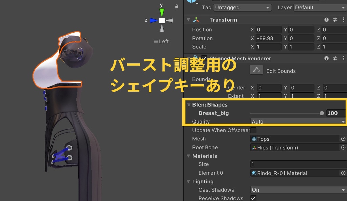Click the white center cube of scene gizmo
The image size is (347, 201).
[x=162, y=20]
